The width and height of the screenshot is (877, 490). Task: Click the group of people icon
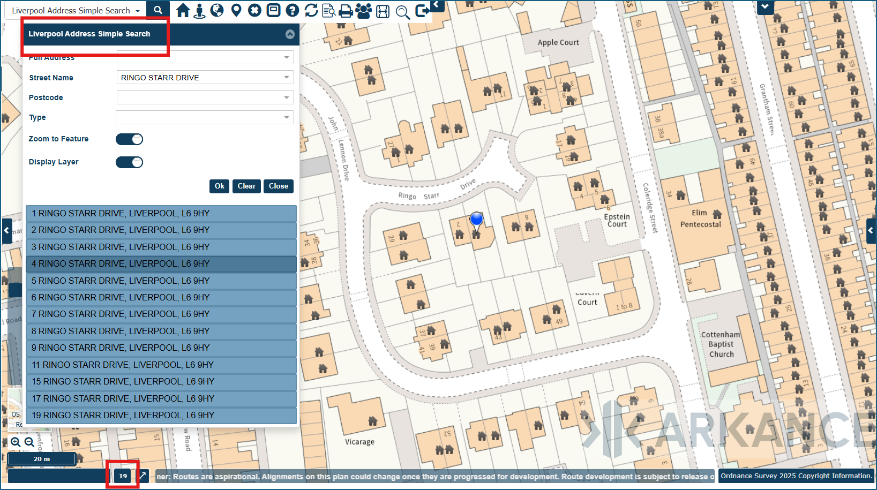364,11
